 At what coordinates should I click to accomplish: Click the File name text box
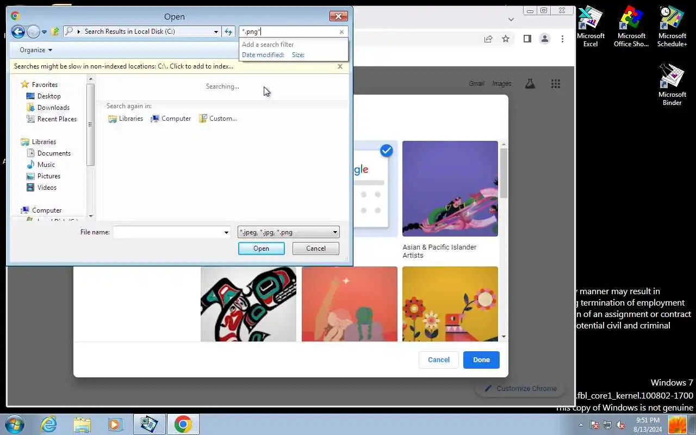(167, 232)
